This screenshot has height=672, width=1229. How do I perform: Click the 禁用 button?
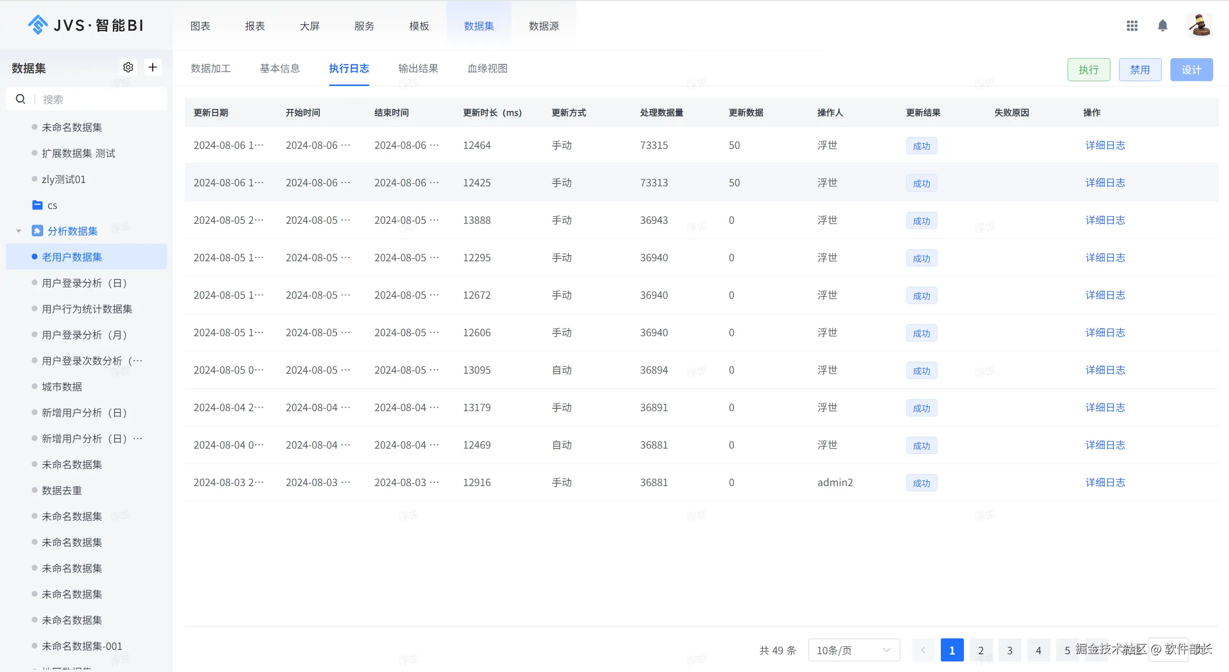[1140, 70]
